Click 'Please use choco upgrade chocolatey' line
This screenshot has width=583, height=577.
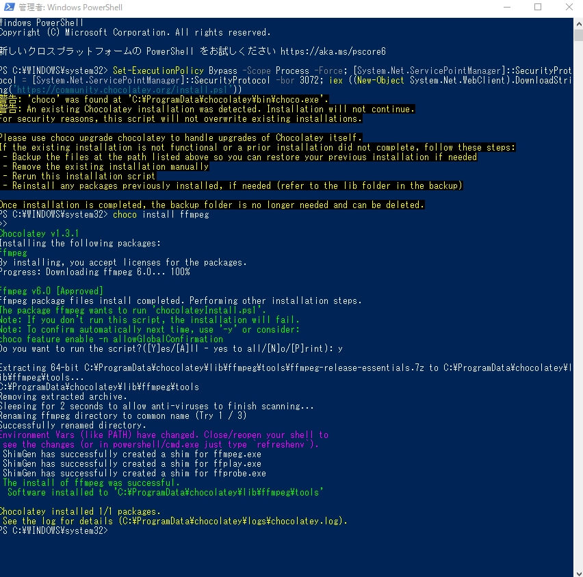181,138
